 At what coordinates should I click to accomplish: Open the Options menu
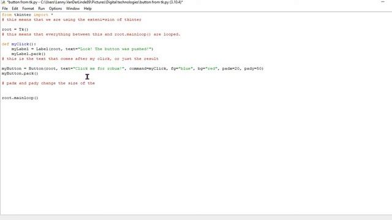[55, 9]
